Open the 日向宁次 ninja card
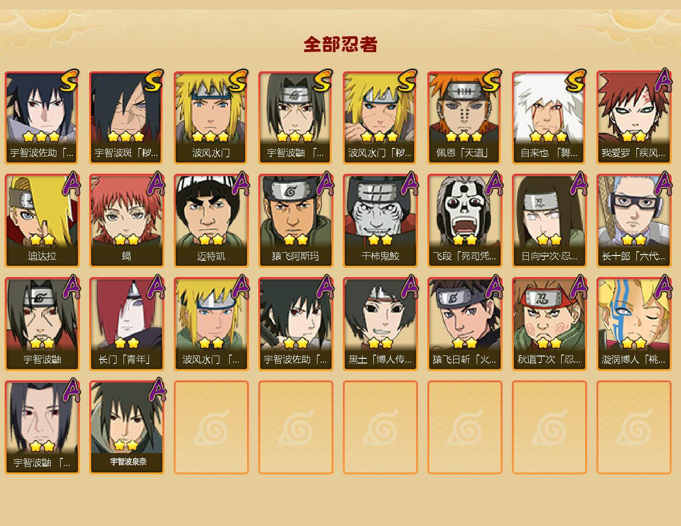The image size is (681, 526). (549, 221)
